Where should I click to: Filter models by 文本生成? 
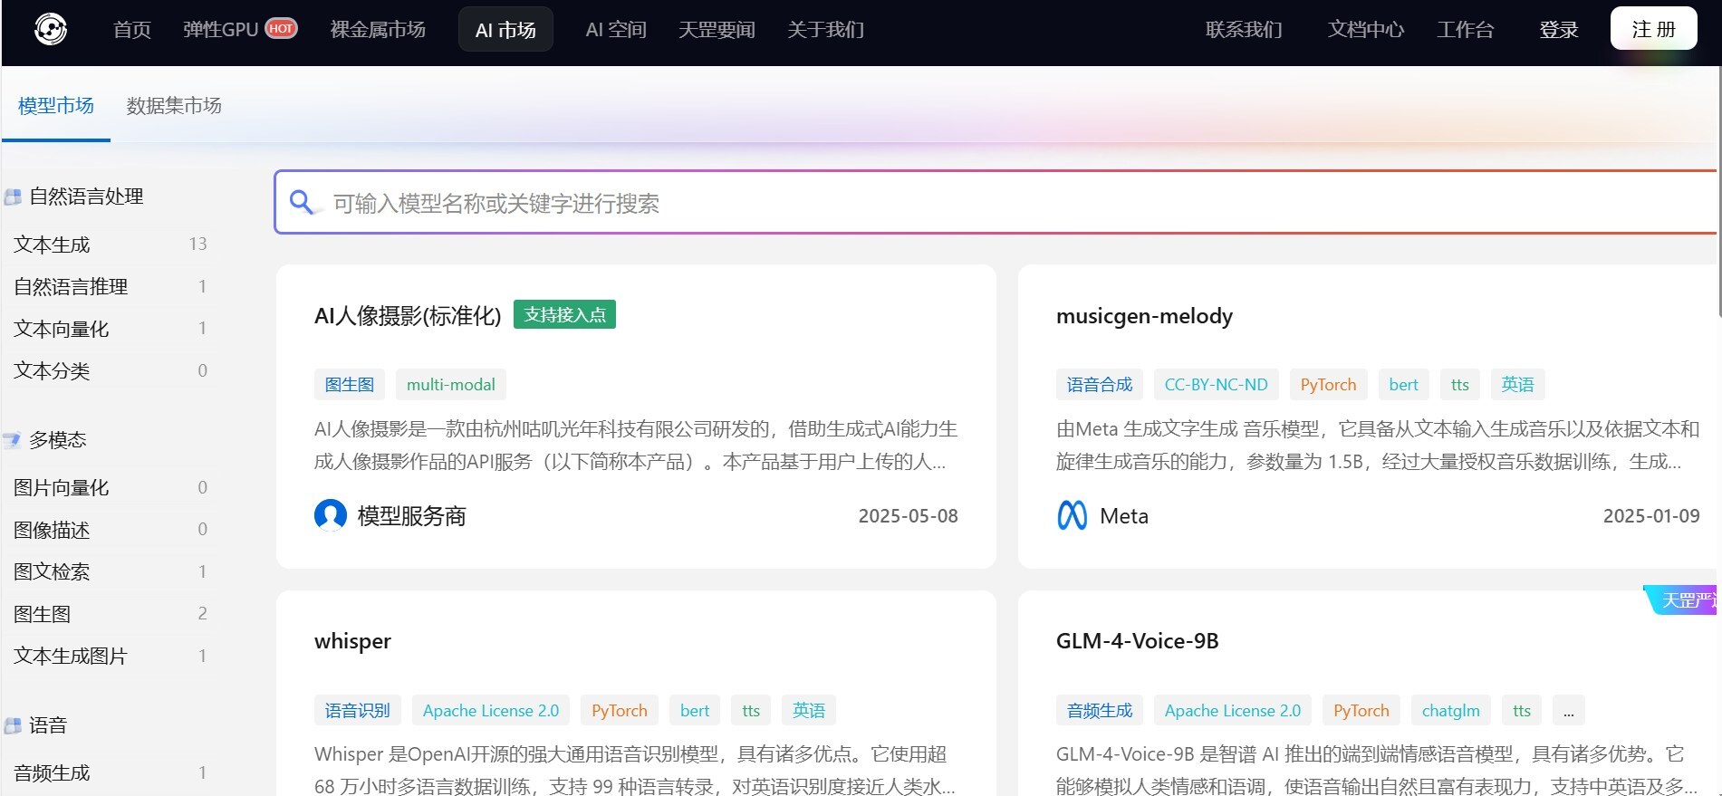click(x=53, y=245)
